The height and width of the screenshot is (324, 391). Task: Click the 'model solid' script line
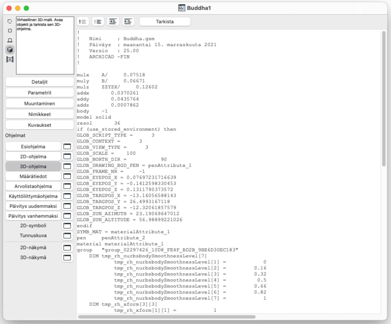[94, 117]
